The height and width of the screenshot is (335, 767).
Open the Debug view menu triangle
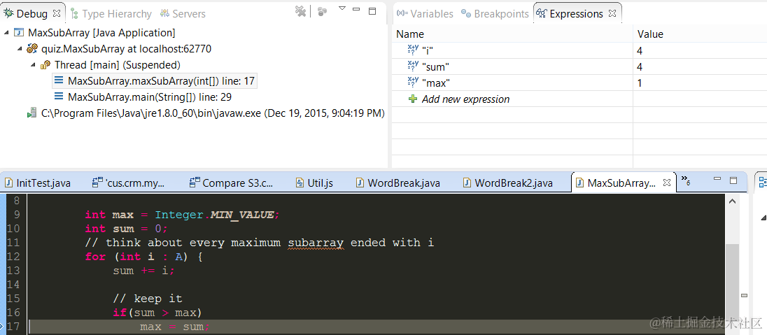click(x=342, y=8)
